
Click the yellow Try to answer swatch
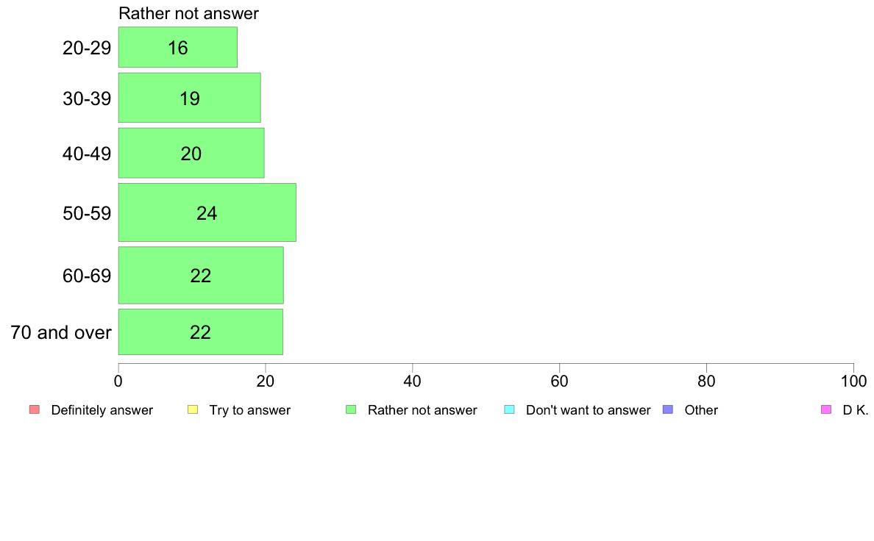point(193,409)
